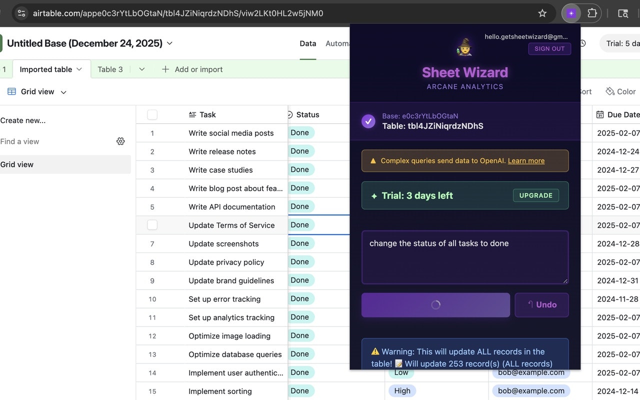
Task: Click the sort icon in the Task column header
Action: 192,114
